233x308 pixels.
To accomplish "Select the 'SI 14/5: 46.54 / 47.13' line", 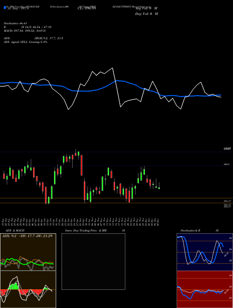I will point(36,27).
